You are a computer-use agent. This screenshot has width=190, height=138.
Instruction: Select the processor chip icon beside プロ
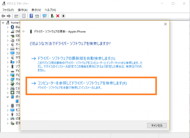click(12, 93)
